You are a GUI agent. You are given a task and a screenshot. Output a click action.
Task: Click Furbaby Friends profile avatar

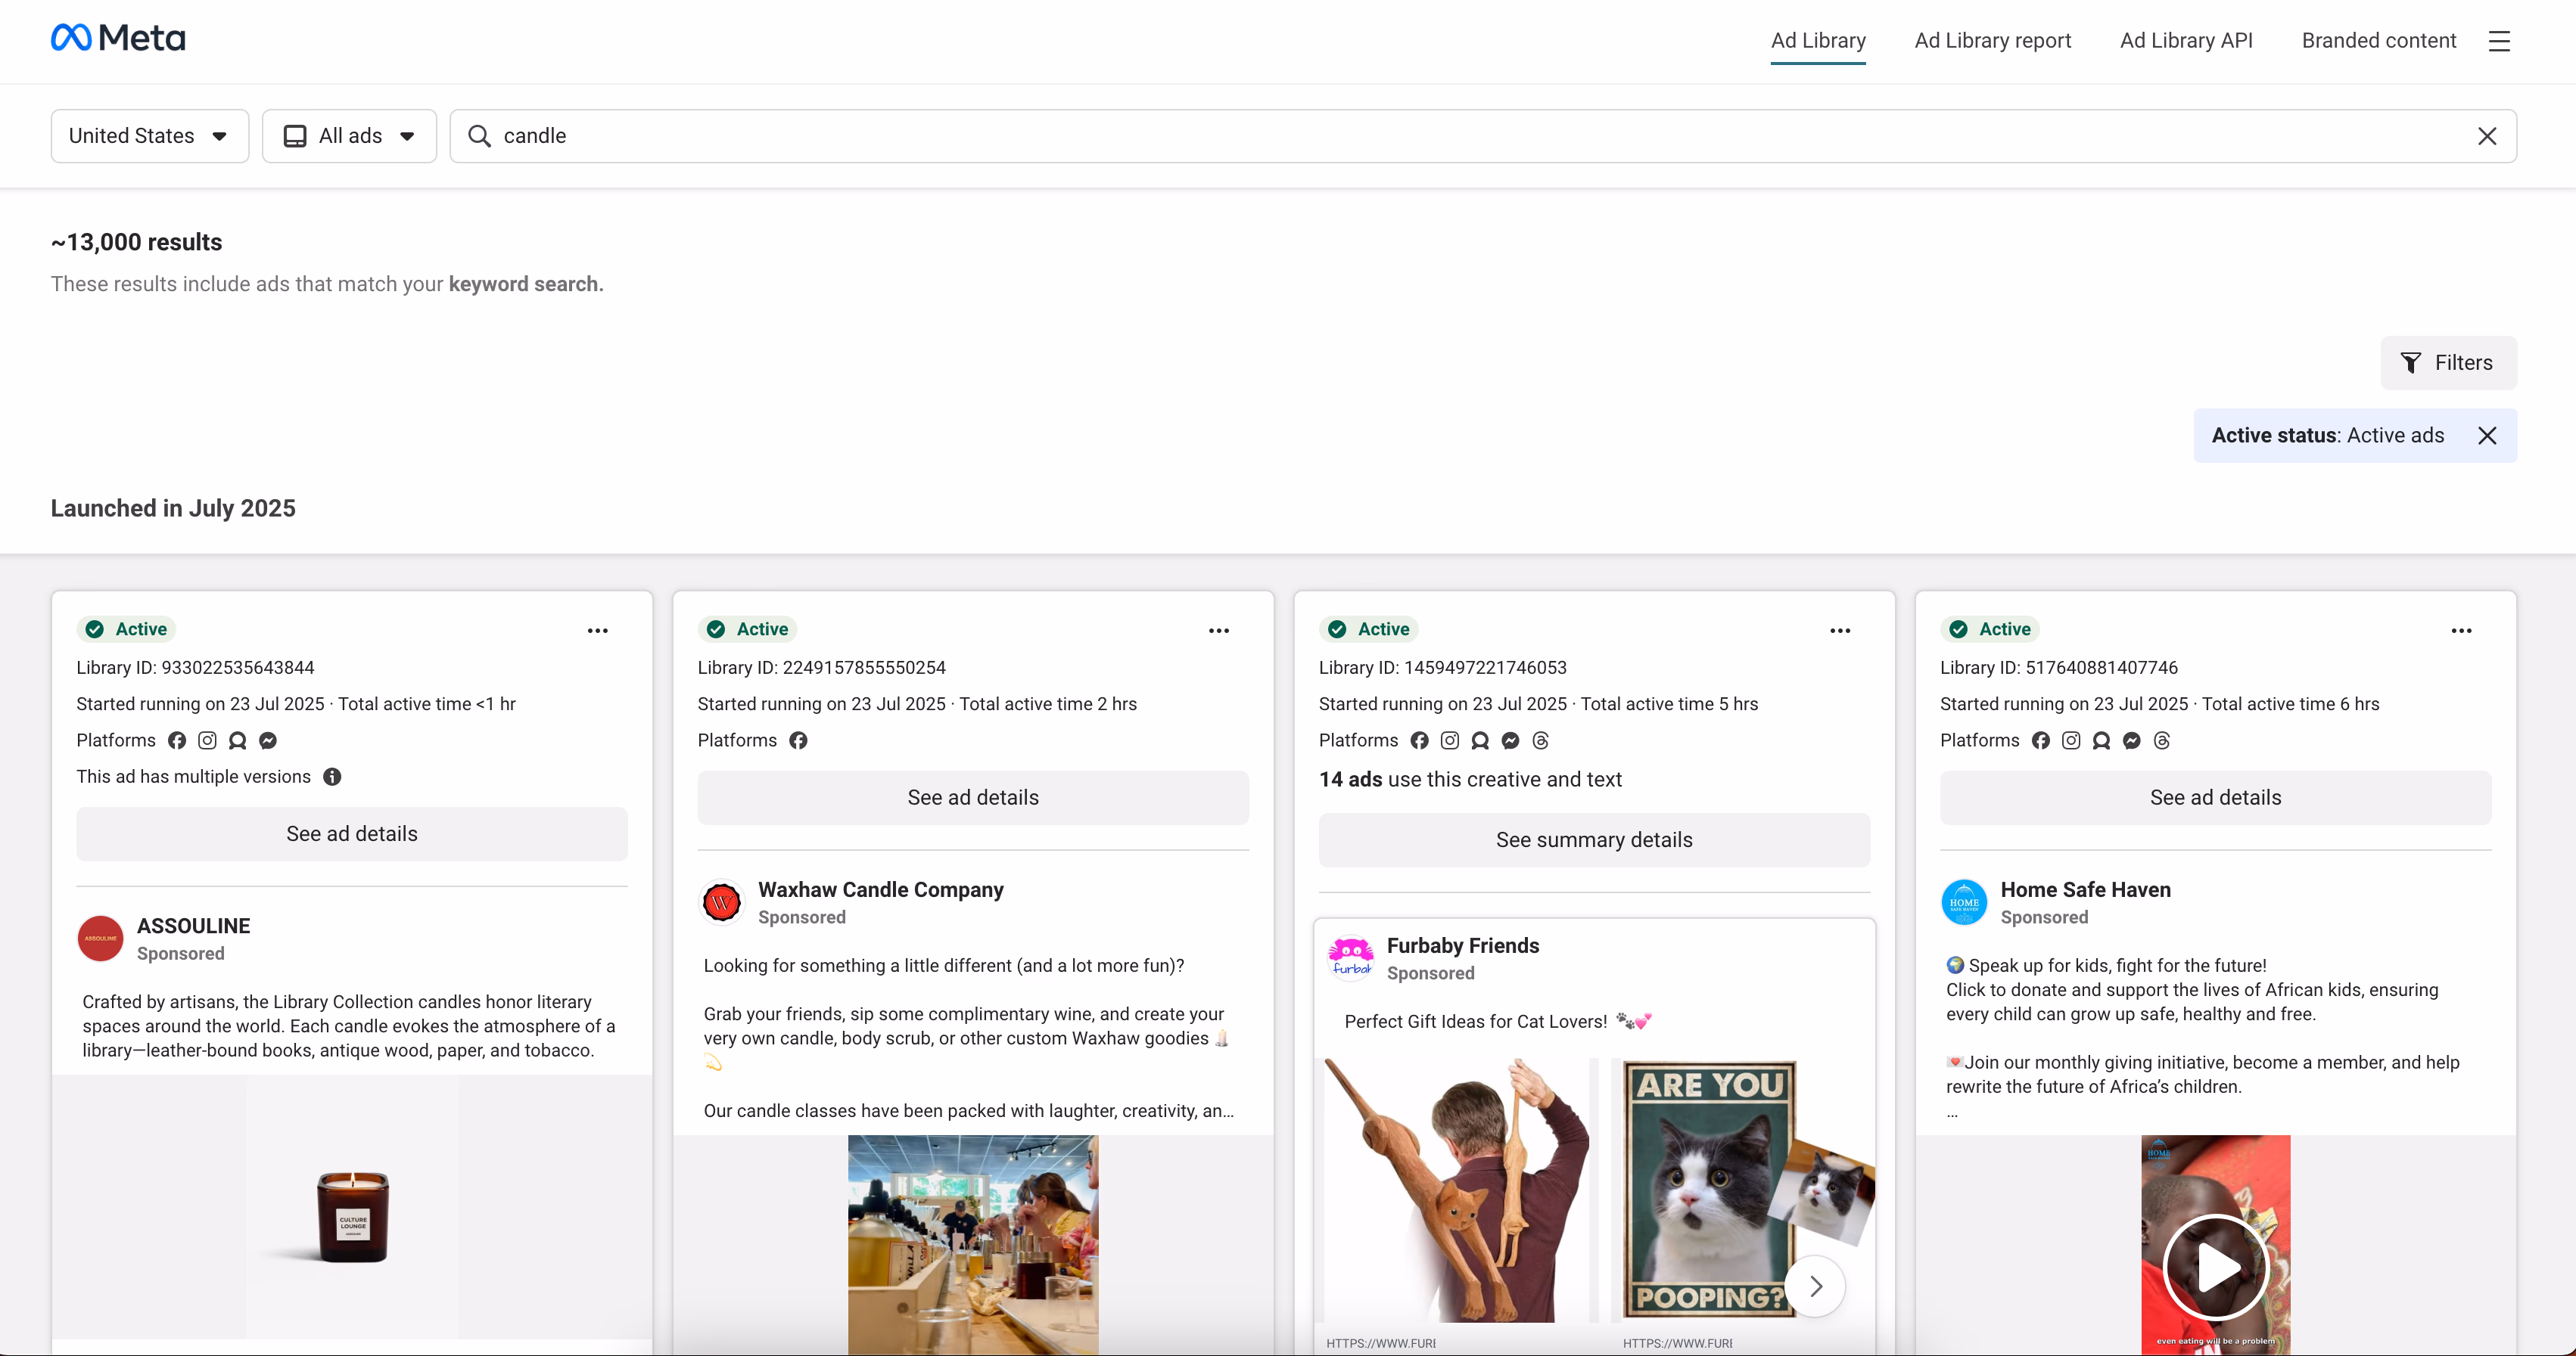coord(1351,958)
